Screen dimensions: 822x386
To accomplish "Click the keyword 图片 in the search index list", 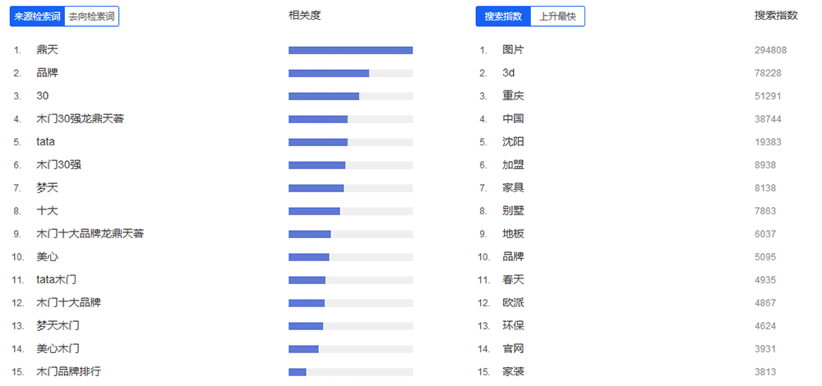I will tap(513, 50).
